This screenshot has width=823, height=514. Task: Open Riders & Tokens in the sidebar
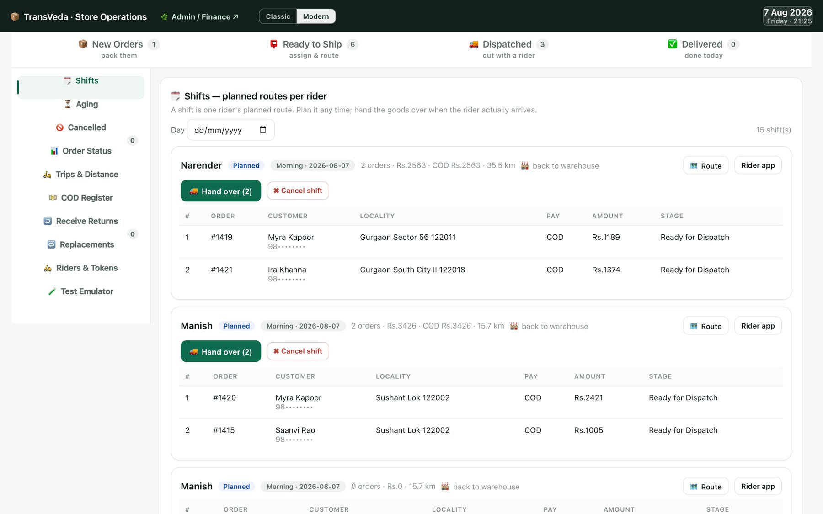81,268
